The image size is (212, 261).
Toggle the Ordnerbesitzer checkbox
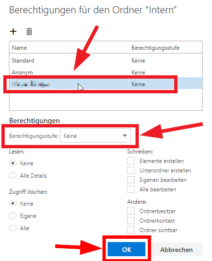[131, 211]
